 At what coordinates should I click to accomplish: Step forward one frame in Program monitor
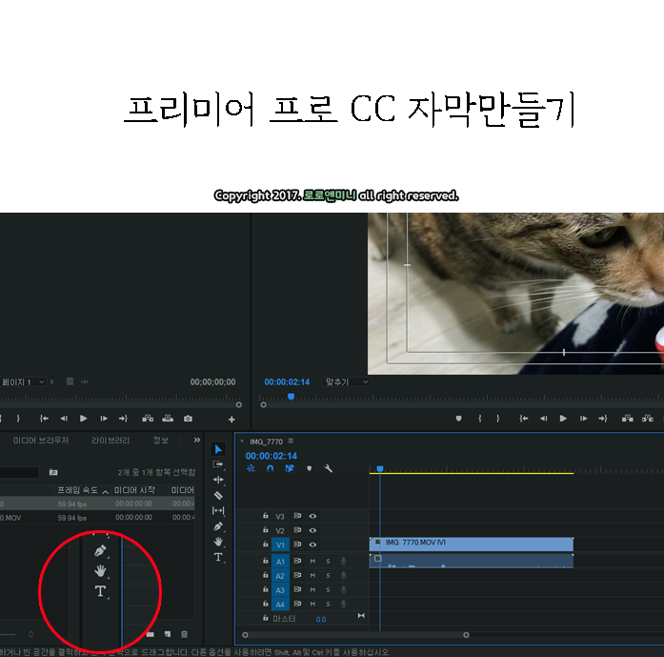584,419
